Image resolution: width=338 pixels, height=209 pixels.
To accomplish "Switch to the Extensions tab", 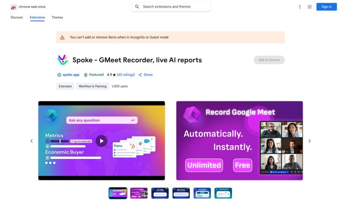I will click(x=37, y=17).
